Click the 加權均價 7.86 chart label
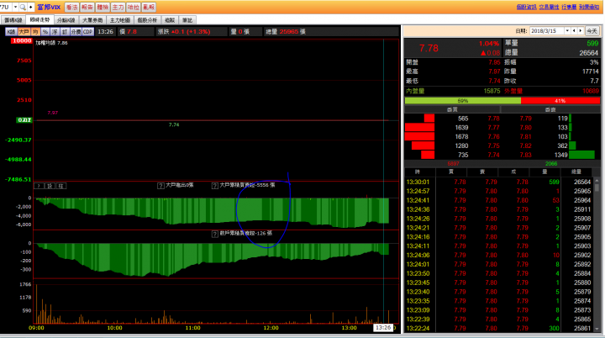605x338 pixels. tap(52, 43)
